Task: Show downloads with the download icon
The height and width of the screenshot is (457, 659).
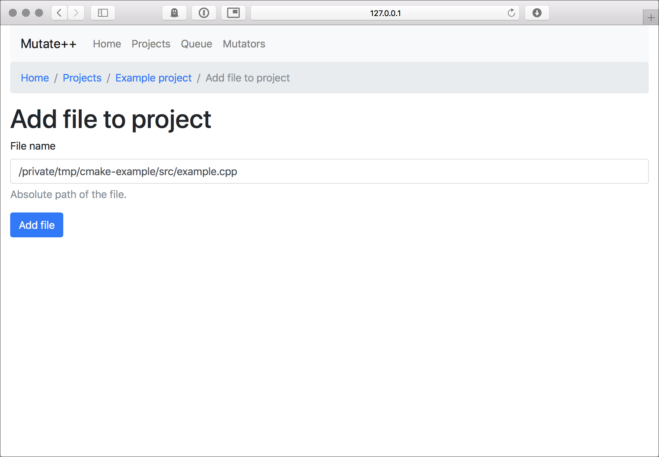Action: 537,13
